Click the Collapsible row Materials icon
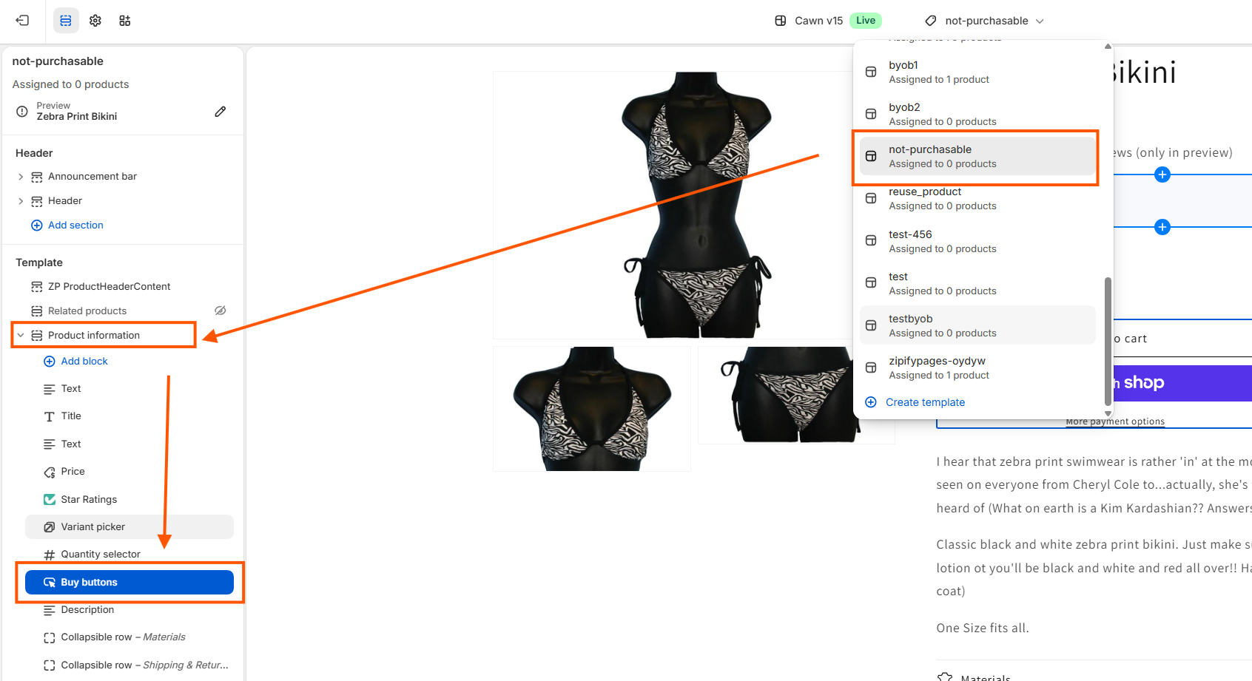1252x681 pixels. click(x=50, y=637)
